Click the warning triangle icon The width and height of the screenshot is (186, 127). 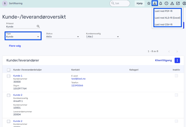(172, 3)
